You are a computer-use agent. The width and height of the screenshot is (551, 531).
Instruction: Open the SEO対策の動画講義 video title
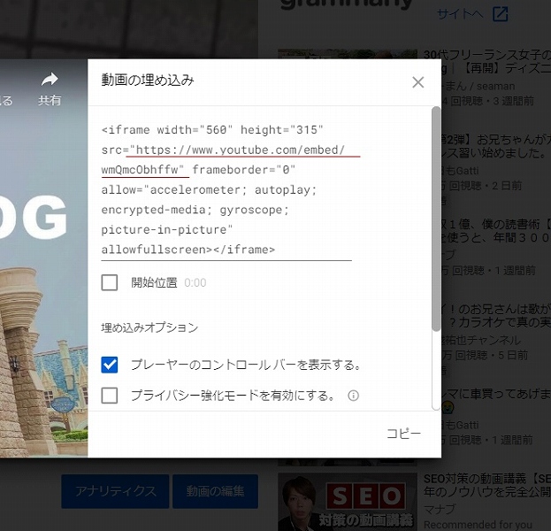(x=487, y=485)
